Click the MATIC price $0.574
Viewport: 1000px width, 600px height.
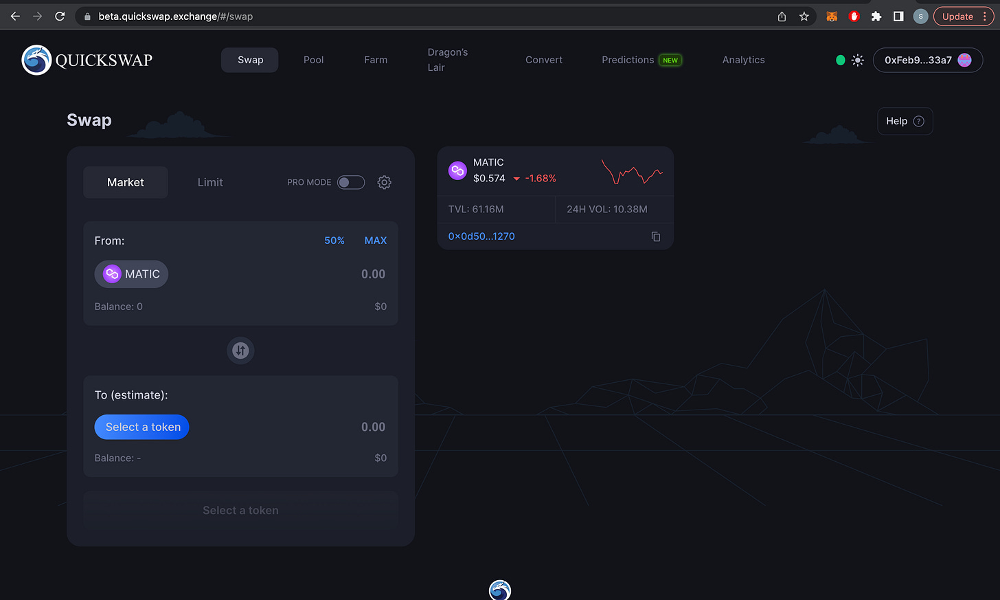[x=489, y=178]
